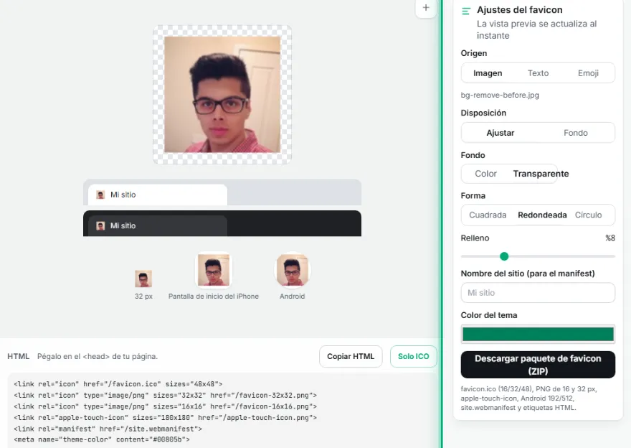The width and height of the screenshot is (631, 448).
Task: Click the Copiar HTML button
Action: (x=351, y=357)
